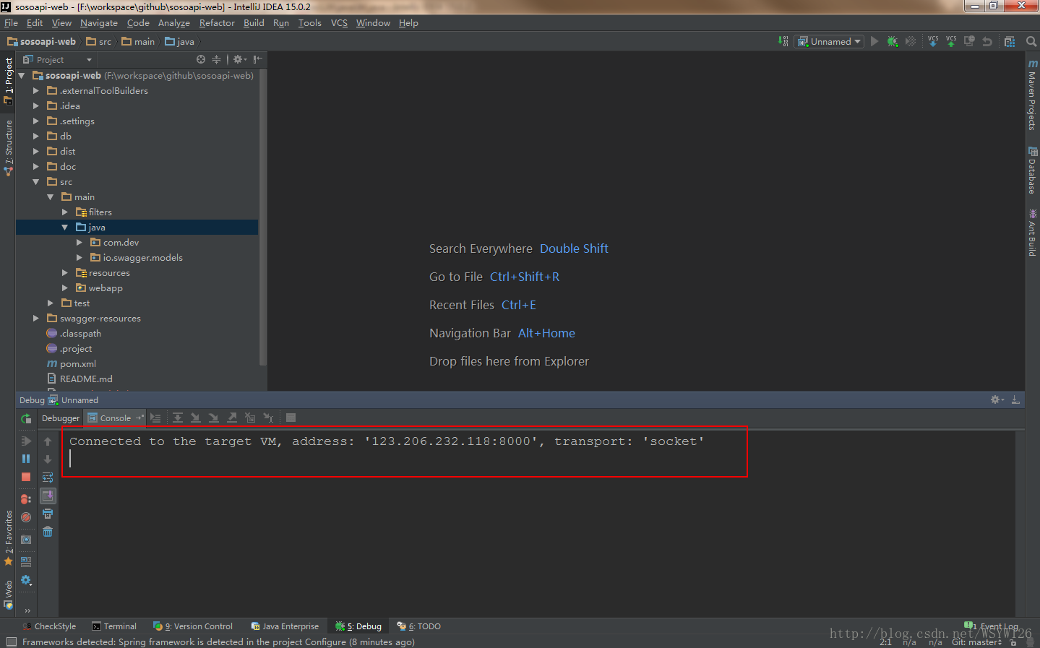Click the Step Over icon
The image size is (1040, 648).
point(177,418)
